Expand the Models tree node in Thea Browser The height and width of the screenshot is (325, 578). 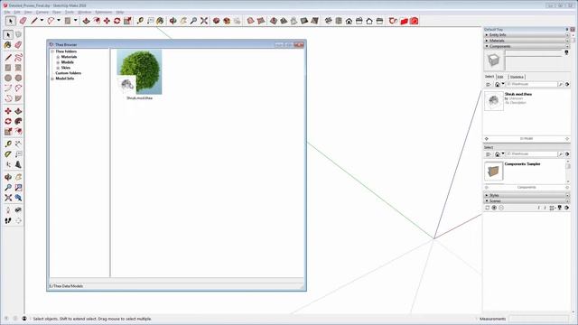click(x=58, y=62)
